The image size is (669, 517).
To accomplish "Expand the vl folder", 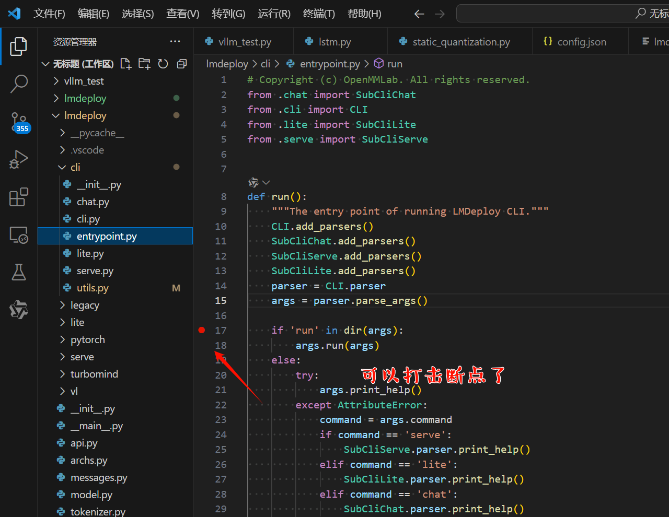I will pyautogui.click(x=63, y=391).
